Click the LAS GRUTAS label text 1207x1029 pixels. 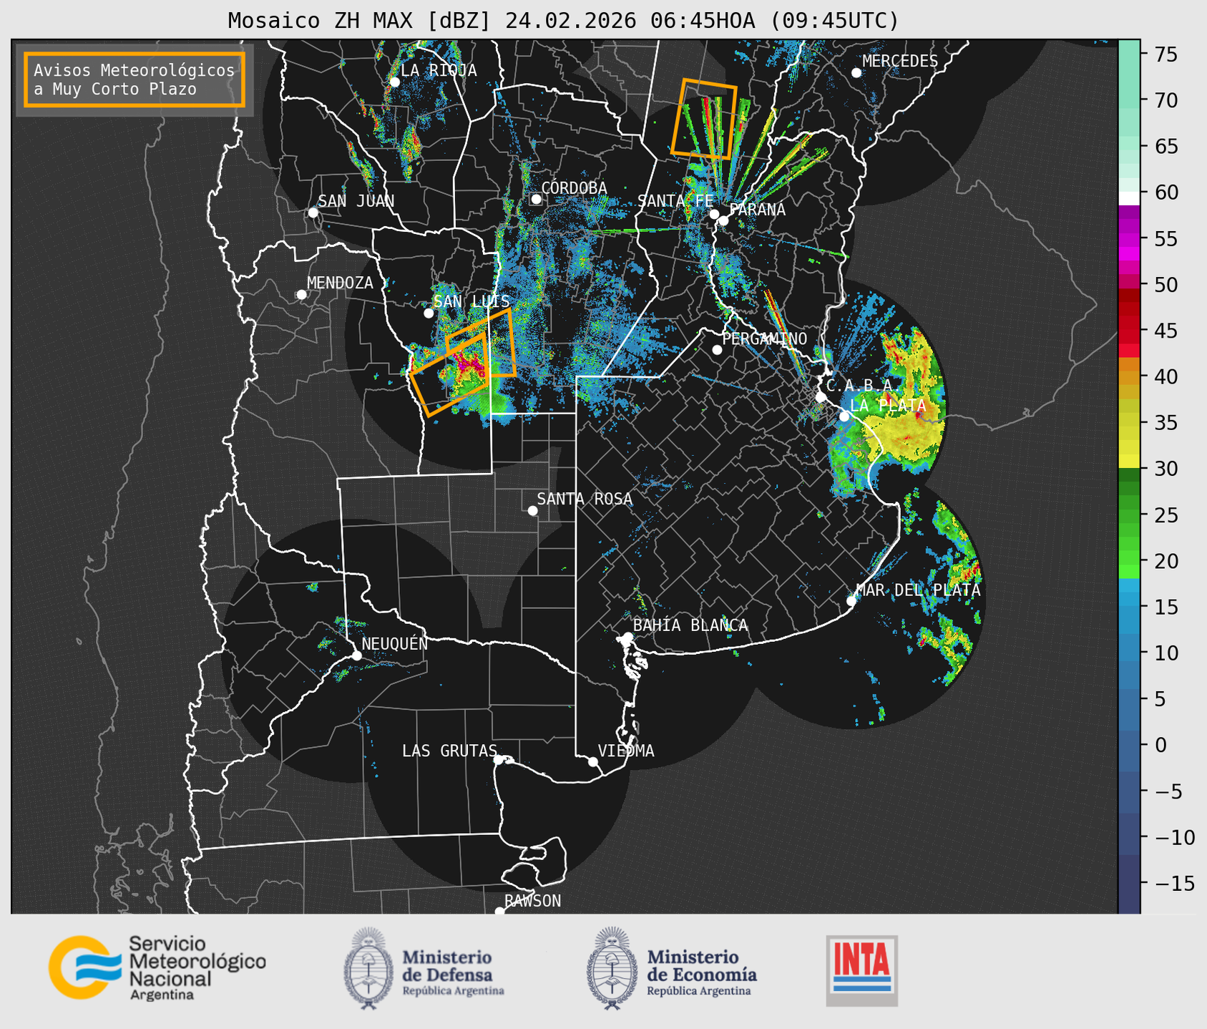point(449,751)
